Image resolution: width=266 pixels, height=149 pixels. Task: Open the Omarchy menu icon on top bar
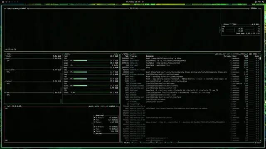[x=3, y=2]
